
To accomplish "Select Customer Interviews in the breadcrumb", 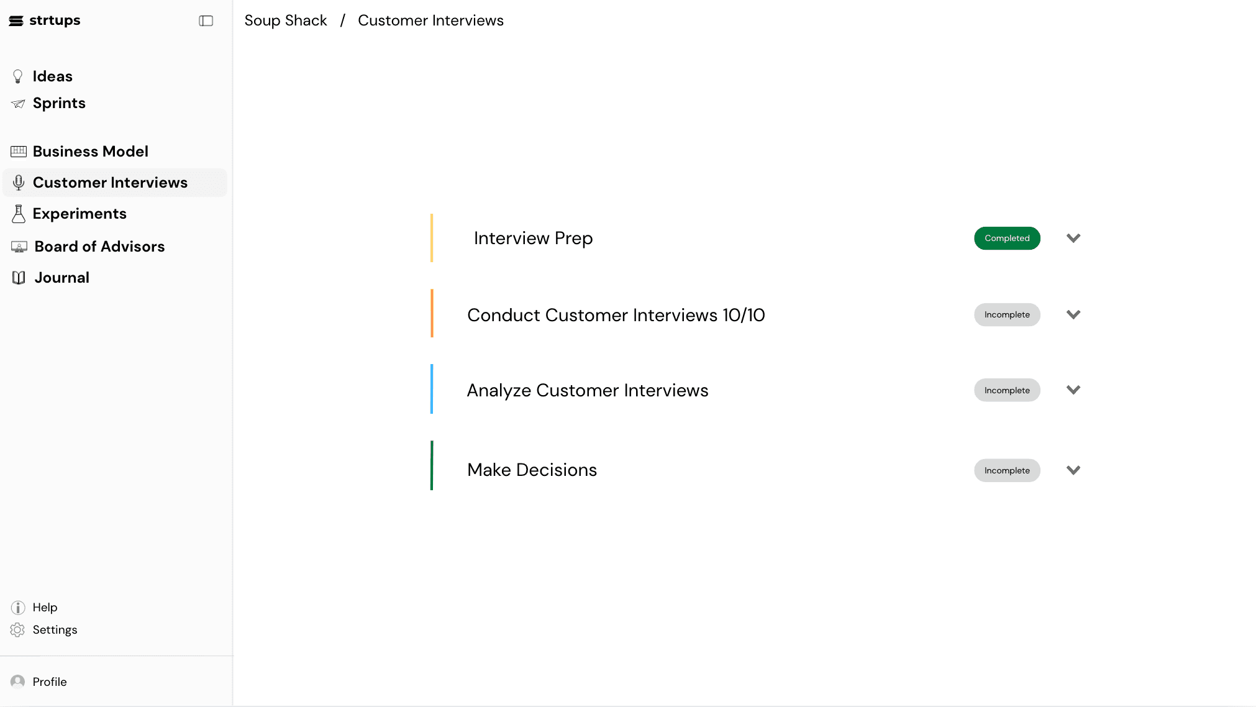I will pos(430,20).
